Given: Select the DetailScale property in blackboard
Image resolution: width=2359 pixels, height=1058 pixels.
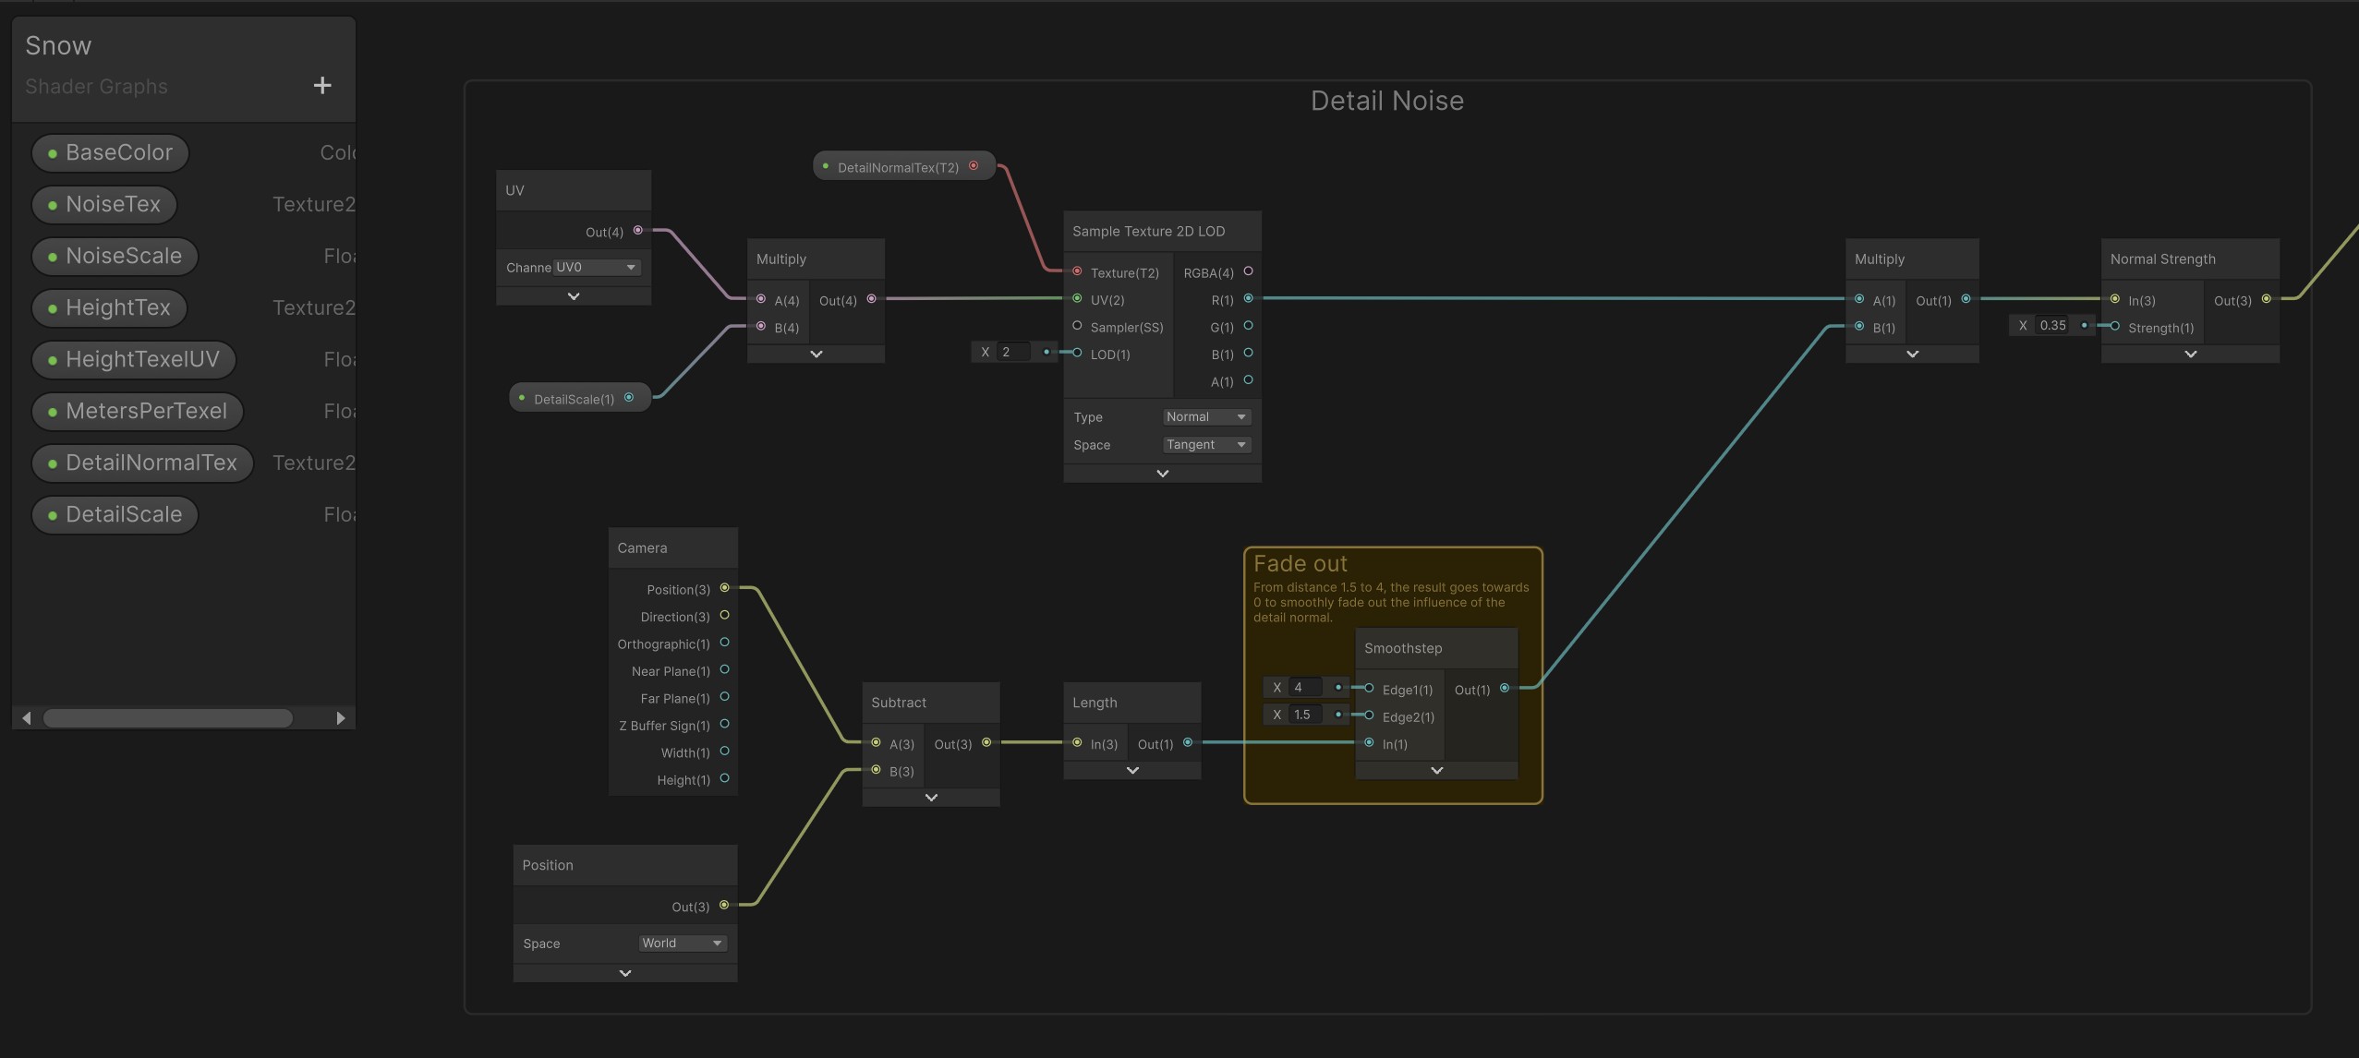Looking at the screenshot, I should coord(115,514).
